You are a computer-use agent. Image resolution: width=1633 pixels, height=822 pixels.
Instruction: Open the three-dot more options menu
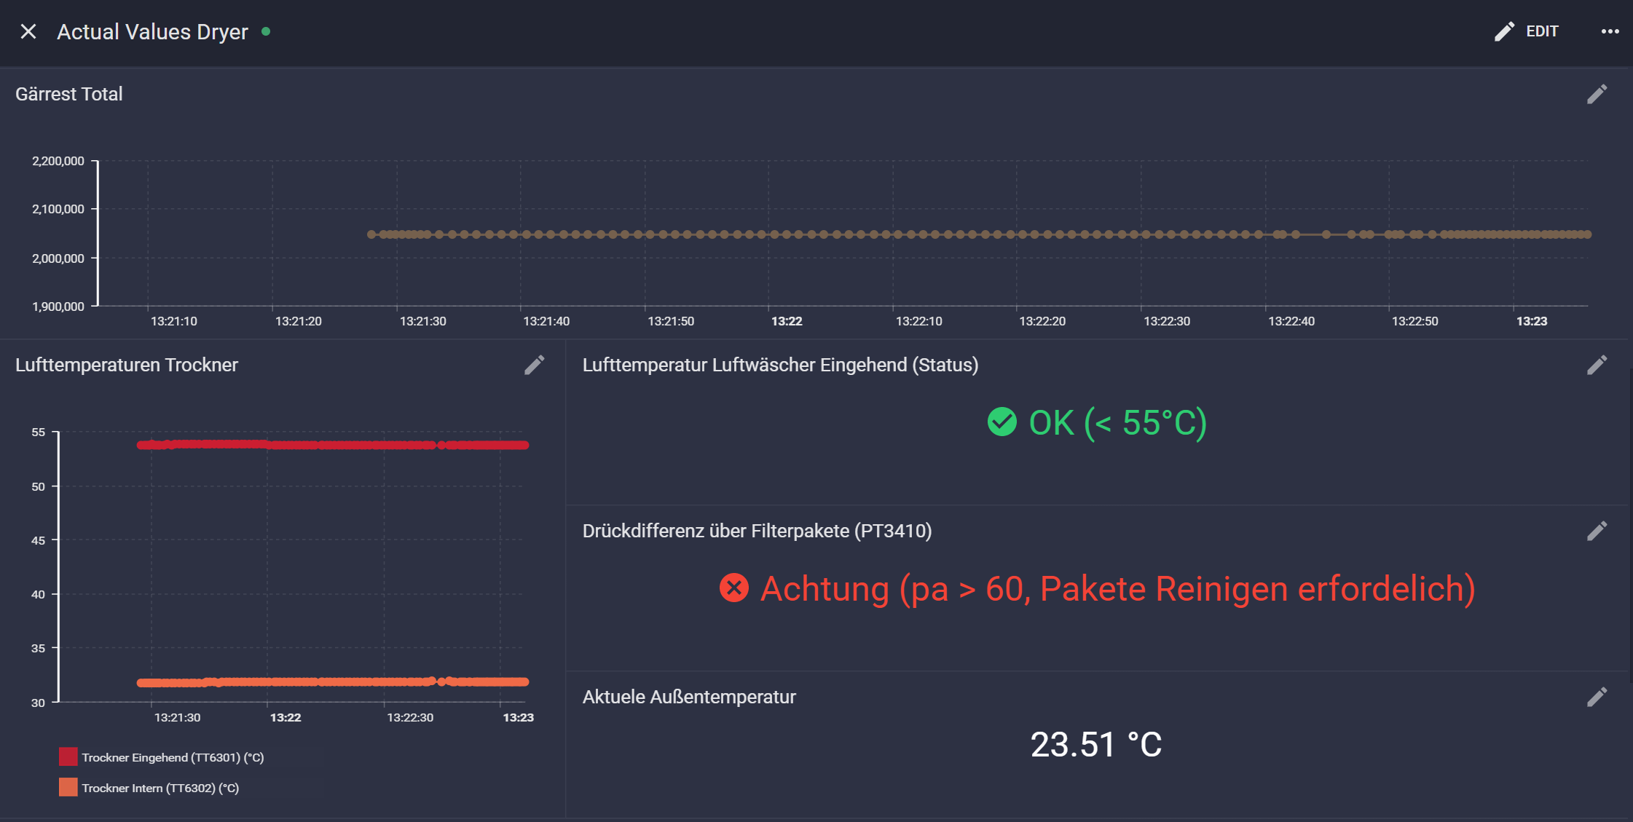tap(1610, 31)
